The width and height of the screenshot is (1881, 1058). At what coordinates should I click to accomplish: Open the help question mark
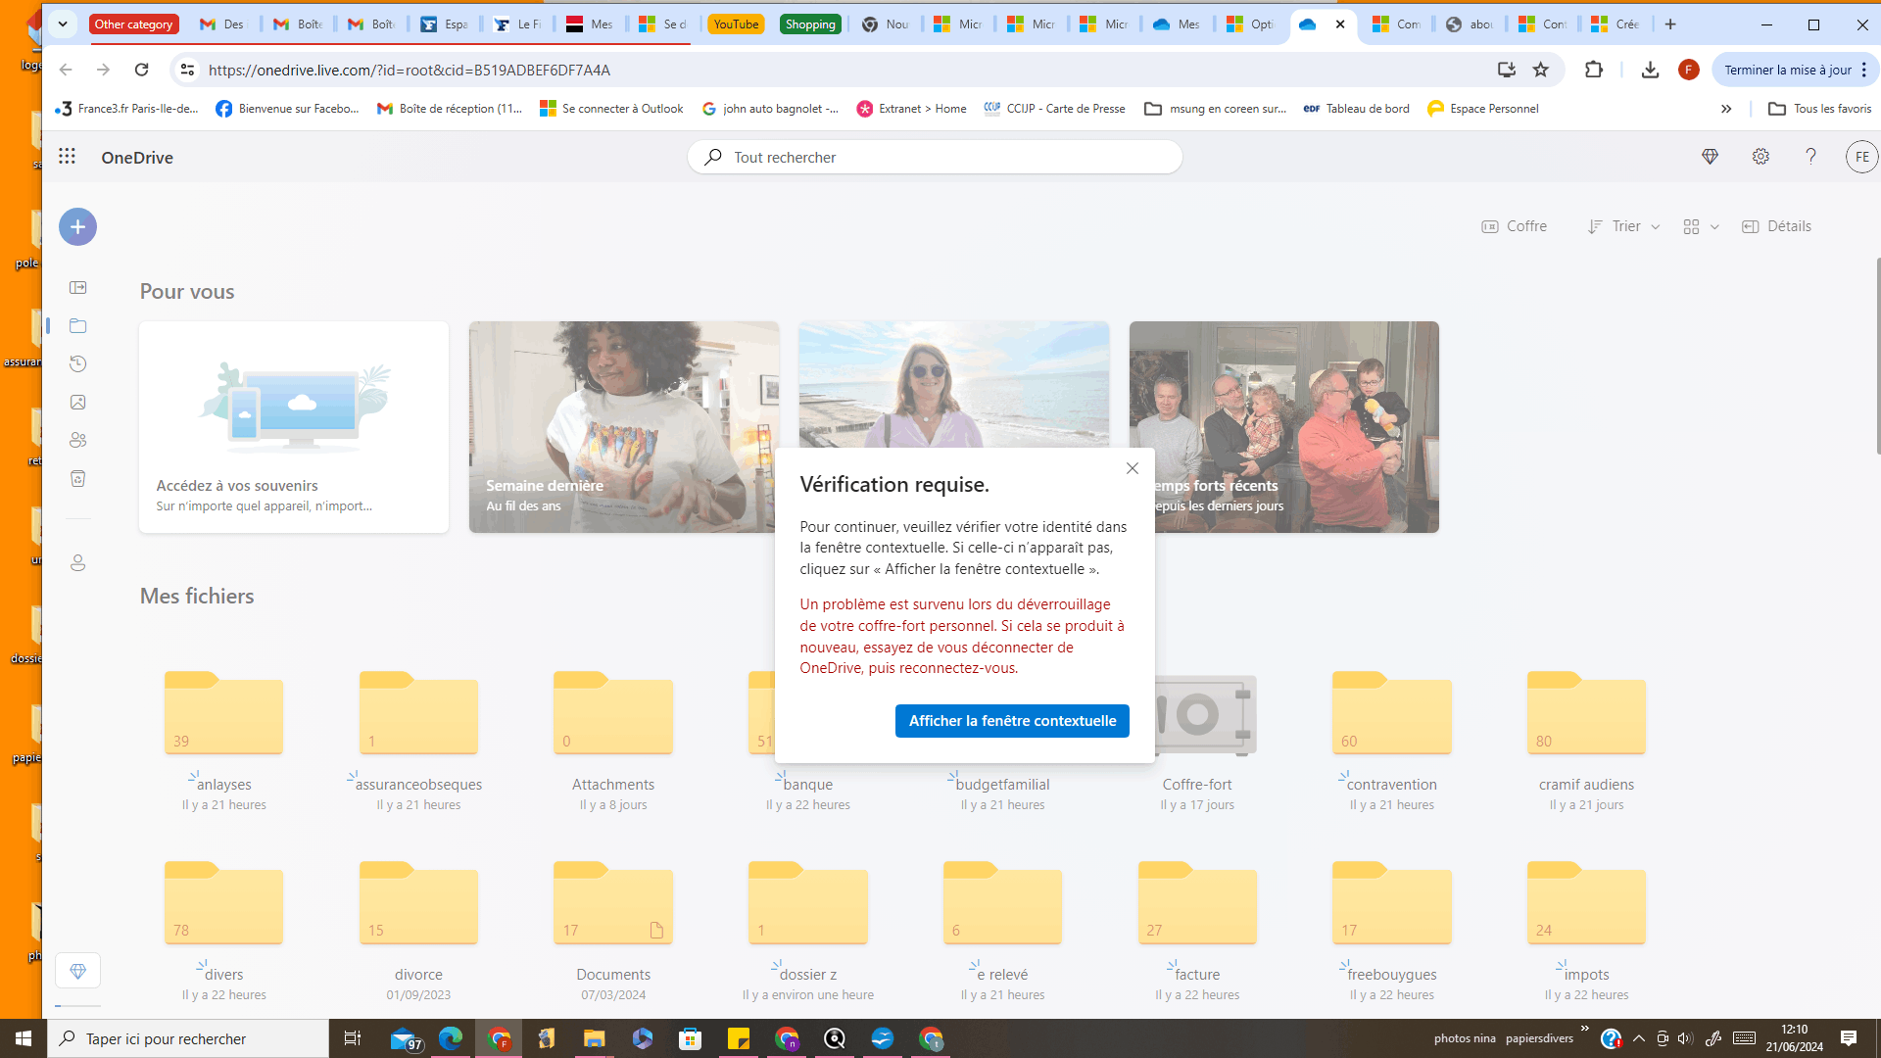(x=1810, y=157)
